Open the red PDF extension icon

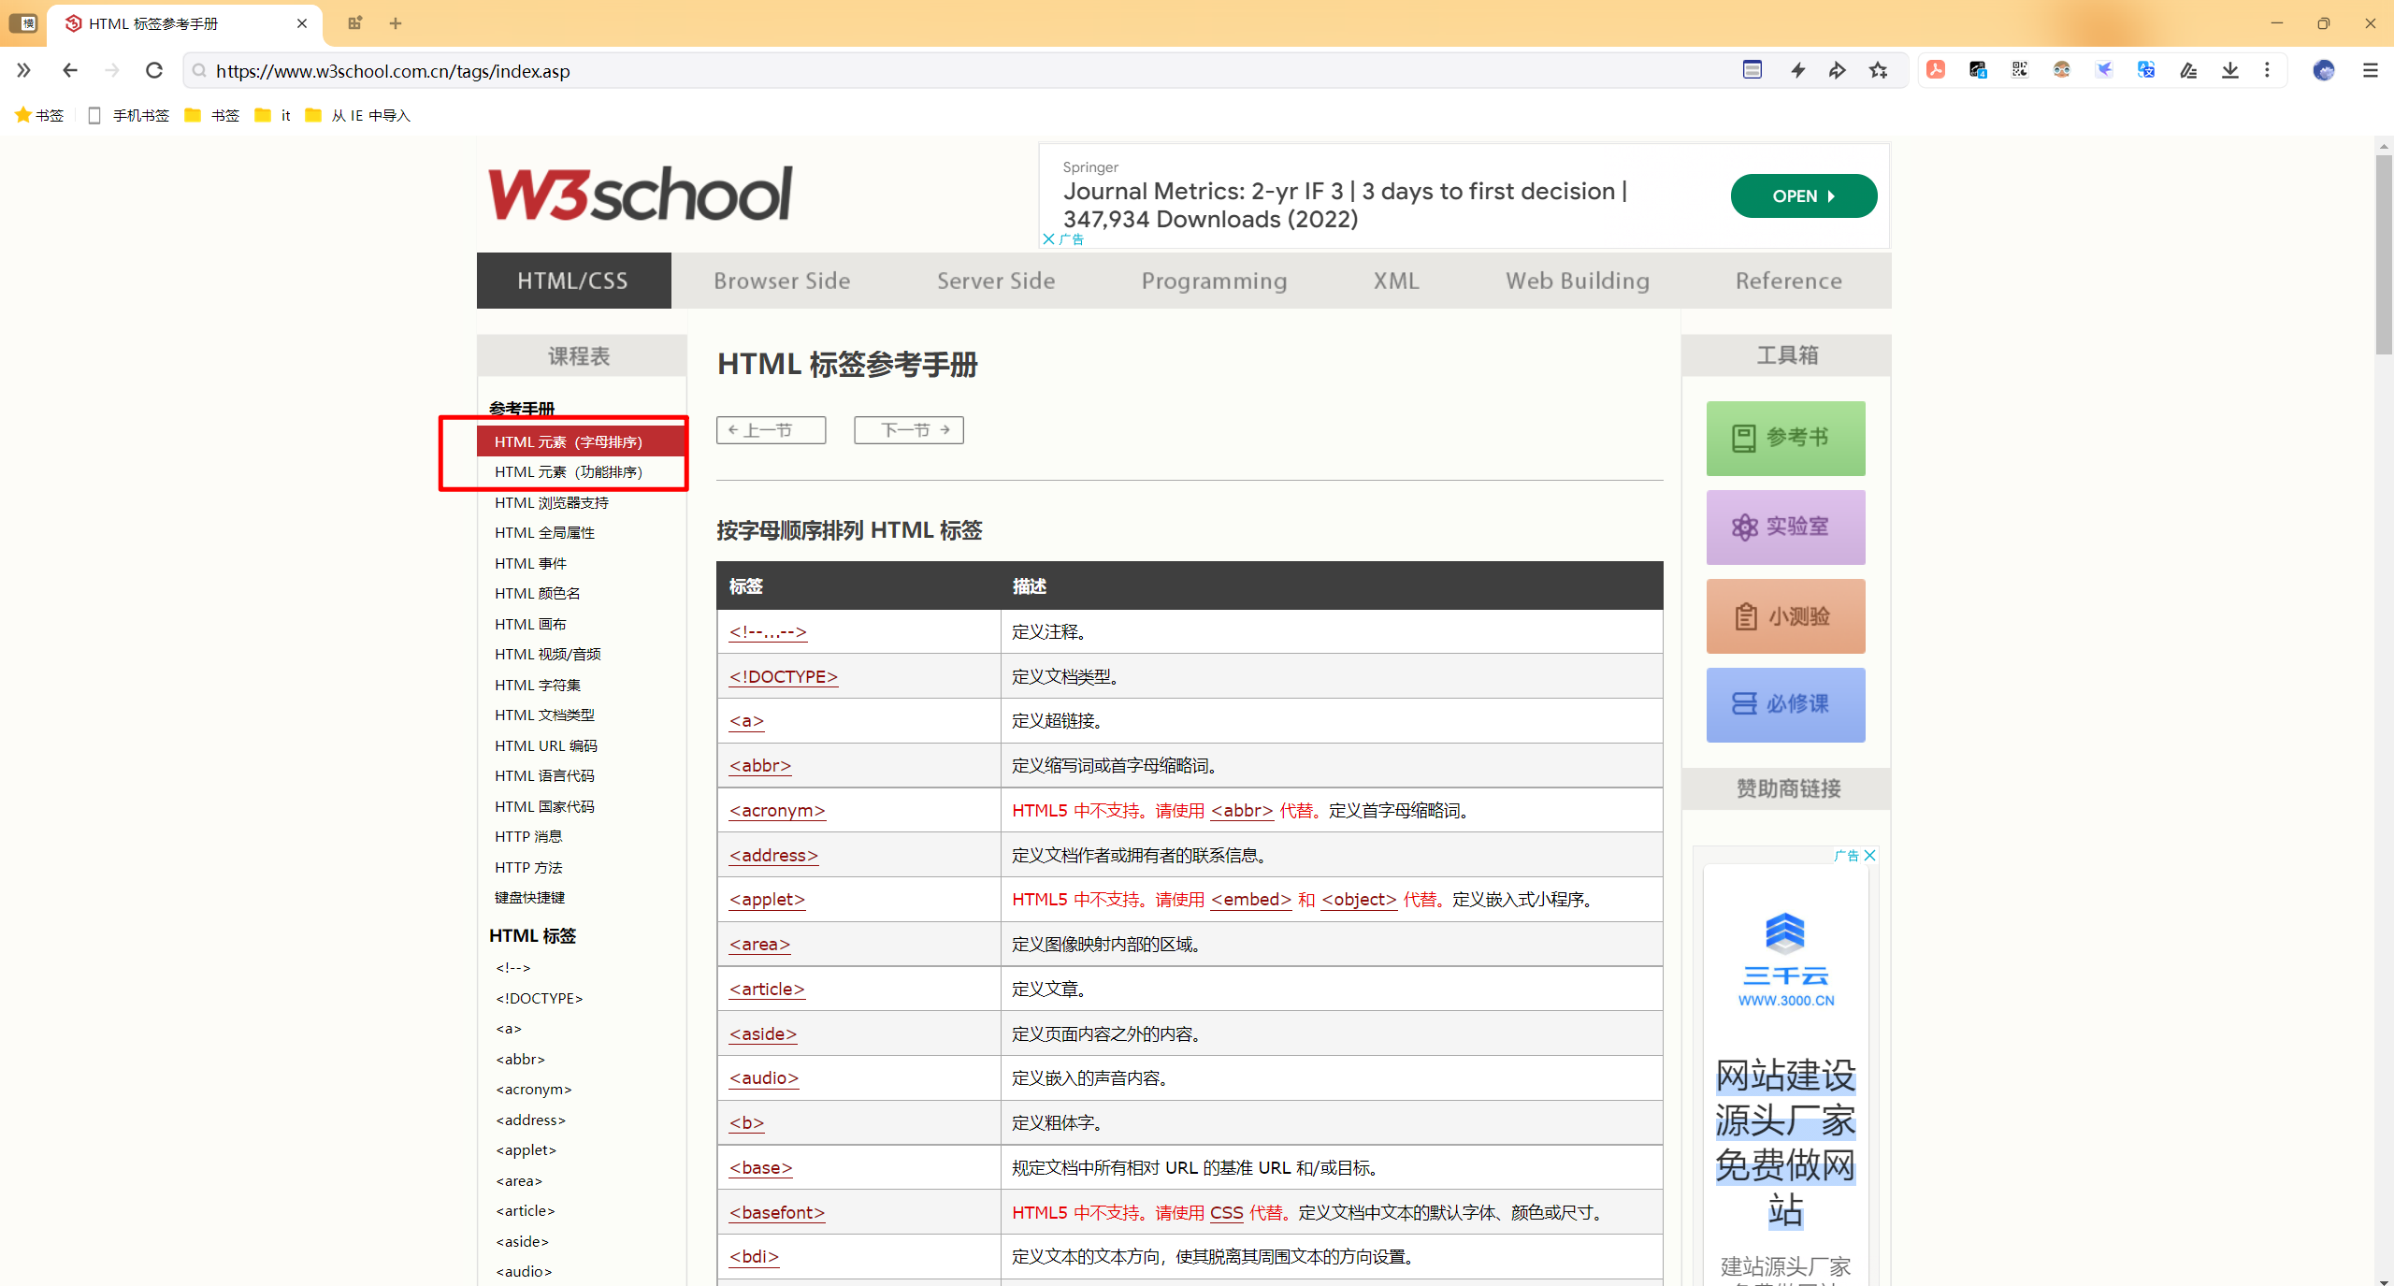pyautogui.click(x=1936, y=70)
